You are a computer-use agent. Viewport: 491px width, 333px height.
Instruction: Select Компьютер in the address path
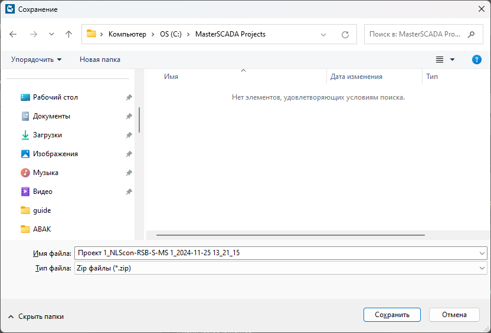(127, 34)
